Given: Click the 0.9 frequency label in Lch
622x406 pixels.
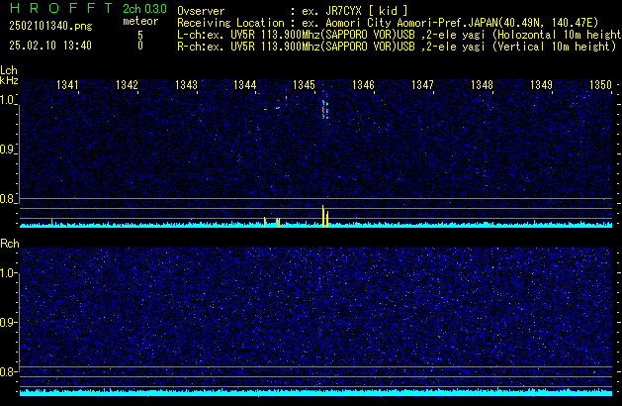Looking at the screenshot, I should [x=7, y=150].
